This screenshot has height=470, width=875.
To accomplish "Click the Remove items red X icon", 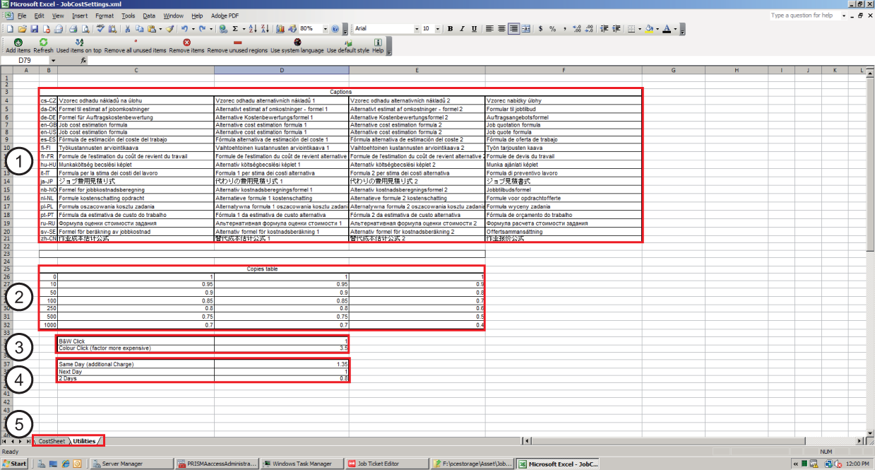I will pos(186,42).
